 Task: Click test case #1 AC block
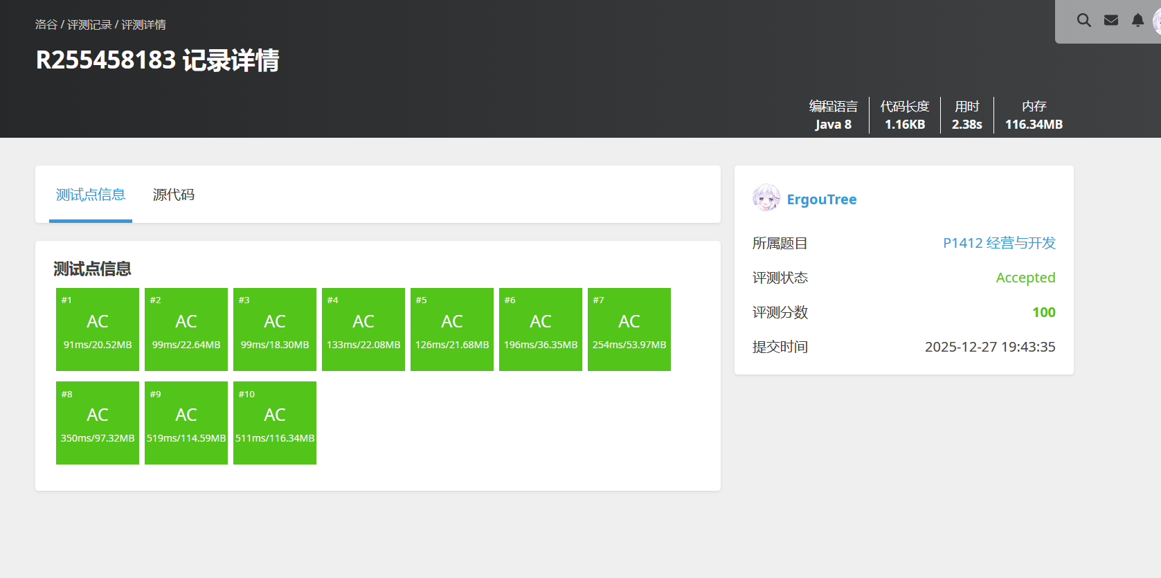[98, 329]
